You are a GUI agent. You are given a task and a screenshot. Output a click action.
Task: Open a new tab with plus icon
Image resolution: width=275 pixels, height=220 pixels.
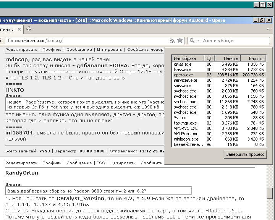[29, 29]
